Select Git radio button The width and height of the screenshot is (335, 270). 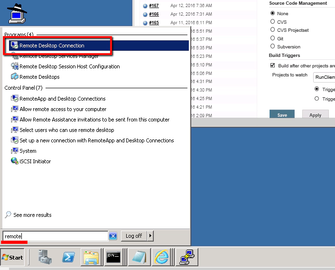[273, 38]
